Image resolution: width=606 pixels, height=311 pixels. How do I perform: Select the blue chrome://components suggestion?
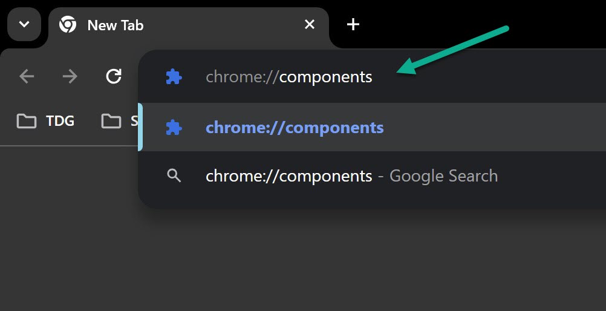(372, 127)
